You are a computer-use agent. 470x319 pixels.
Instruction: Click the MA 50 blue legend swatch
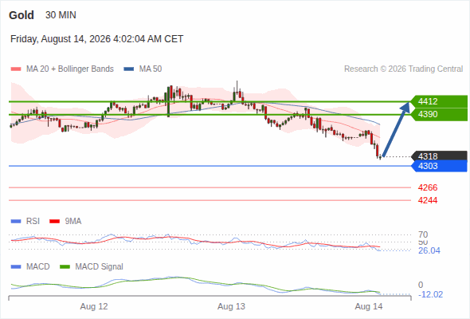point(129,69)
